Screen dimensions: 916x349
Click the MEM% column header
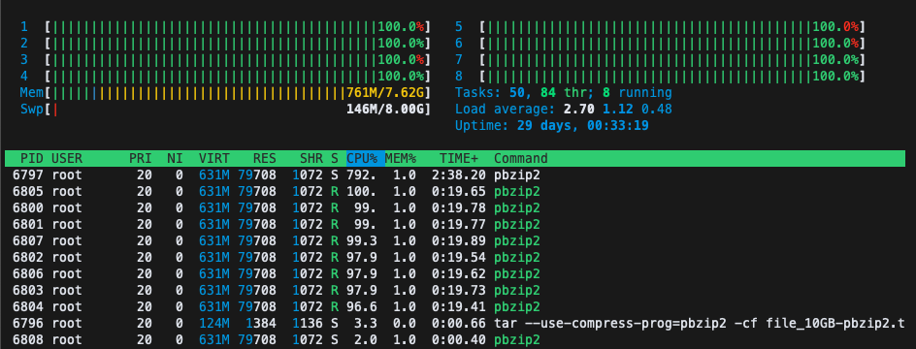tap(400, 158)
